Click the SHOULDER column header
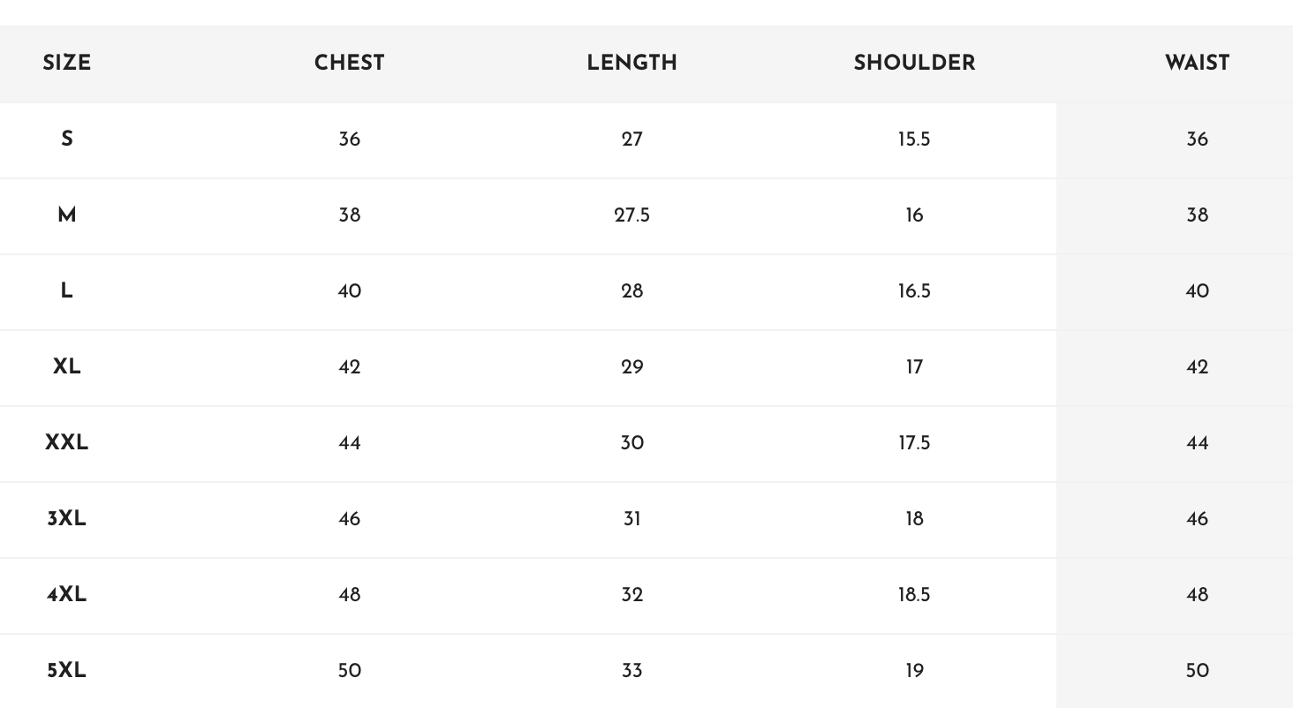The width and height of the screenshot is (1293, 708). [915, 64]
